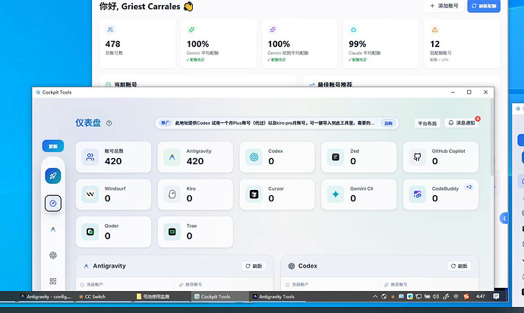
Task: Click the Cockpit Tools window vertical scrollbar
Action: tap(492, 137)
